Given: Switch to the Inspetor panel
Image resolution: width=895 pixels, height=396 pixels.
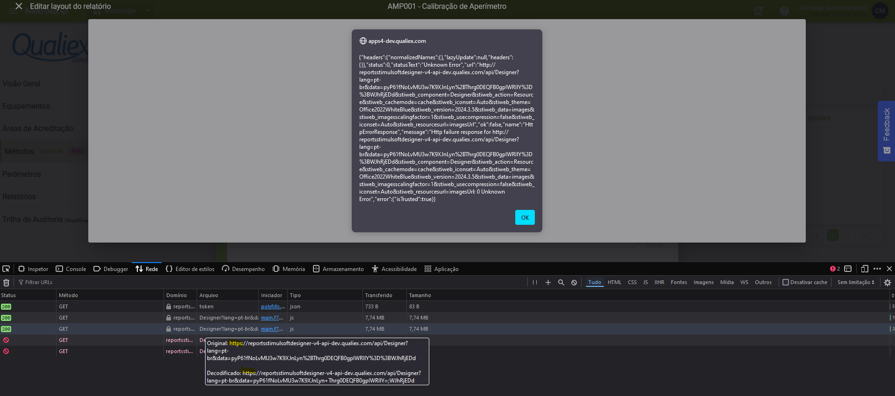Looking at the screenshot, I should pyautogui.click(x=33, y=269).
